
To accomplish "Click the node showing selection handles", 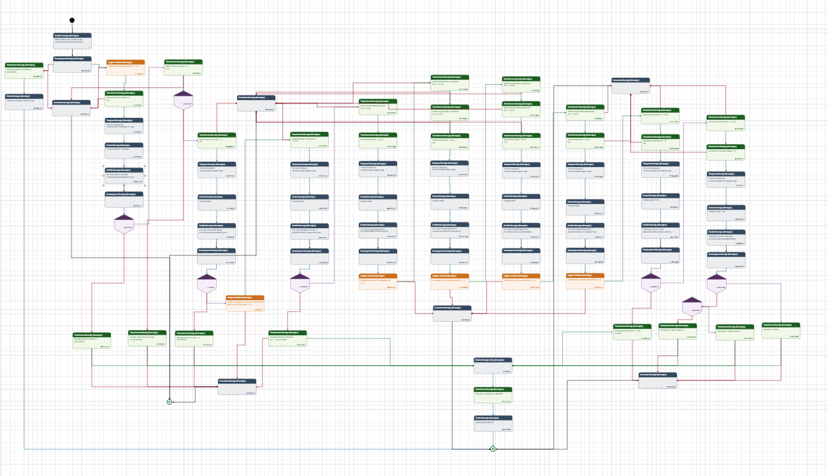I will pyautogui.click(x=124, y=175).
